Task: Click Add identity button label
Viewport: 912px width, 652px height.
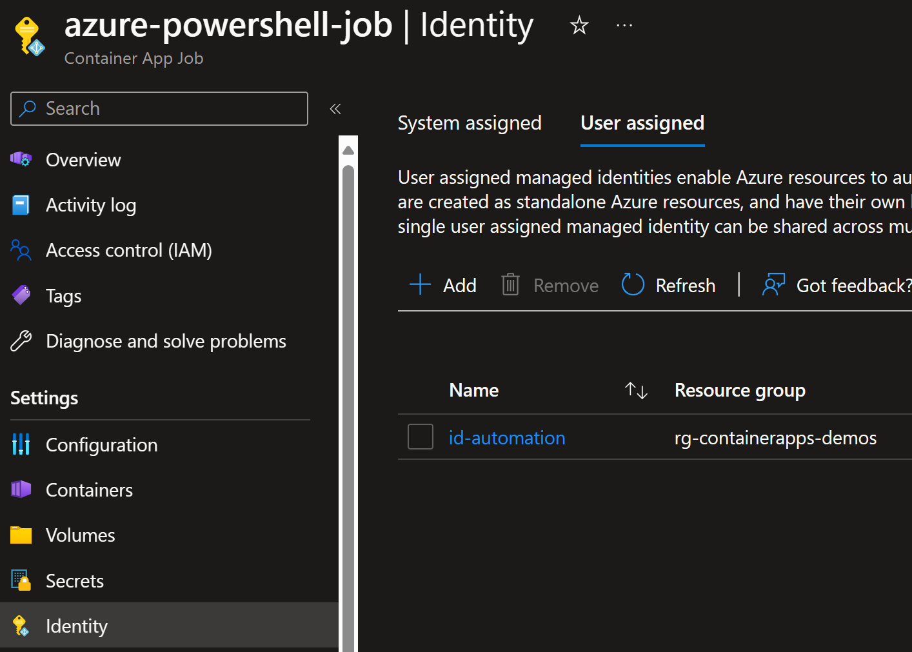Action: [x=459, y=285]
